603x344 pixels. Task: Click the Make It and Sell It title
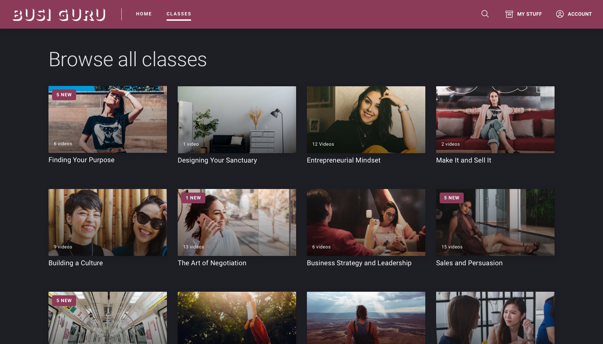[x=463, y=160]
